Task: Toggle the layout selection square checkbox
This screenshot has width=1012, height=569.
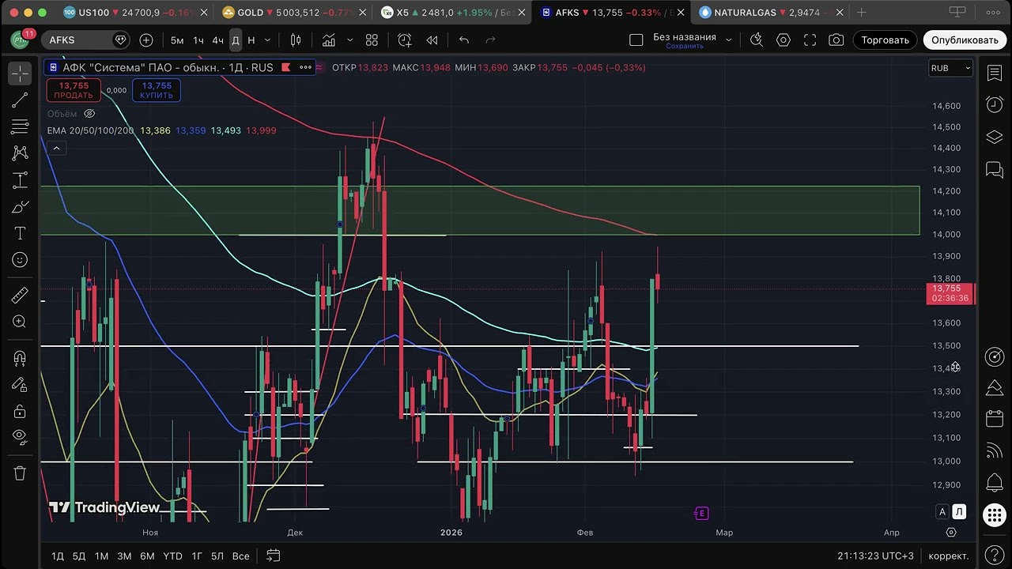Action: click(x=636, y=40)
